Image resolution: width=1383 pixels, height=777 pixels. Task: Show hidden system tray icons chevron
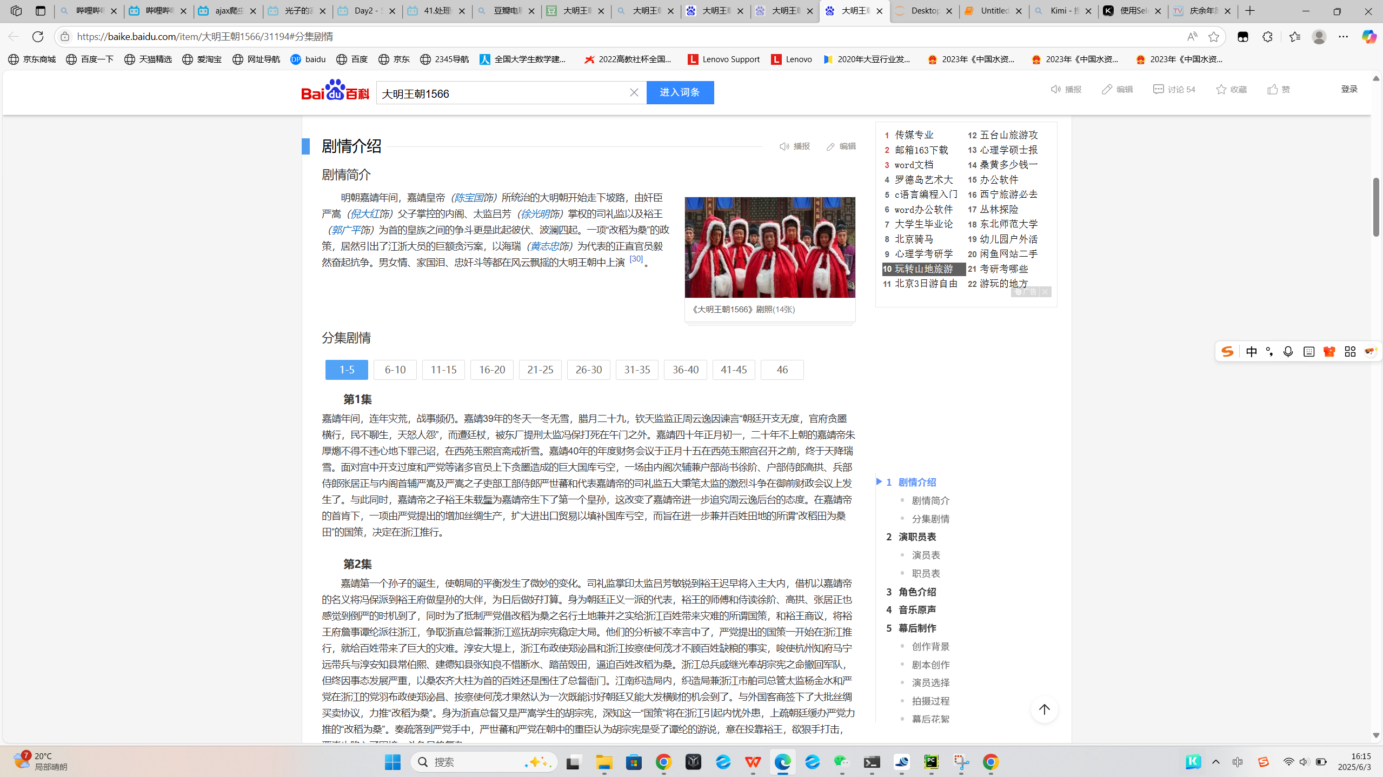point(1216,762)
